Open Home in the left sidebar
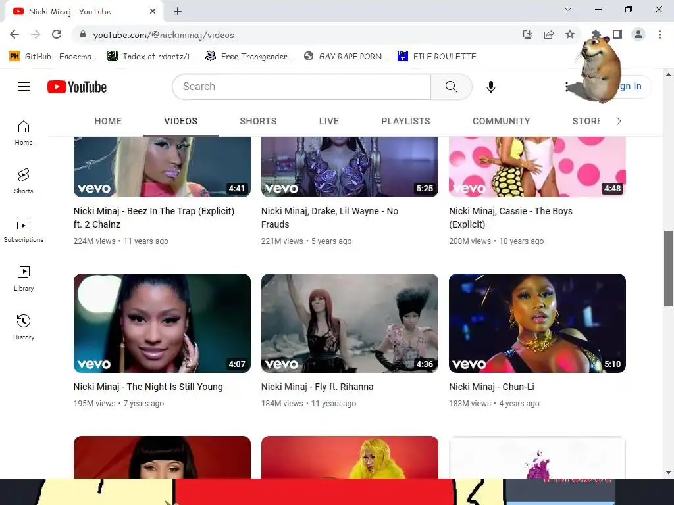The width and height of the screenshot is (674, 505). 24,133
